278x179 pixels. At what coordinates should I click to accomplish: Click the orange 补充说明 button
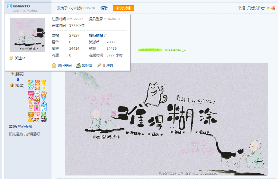[x=123, y=8]
